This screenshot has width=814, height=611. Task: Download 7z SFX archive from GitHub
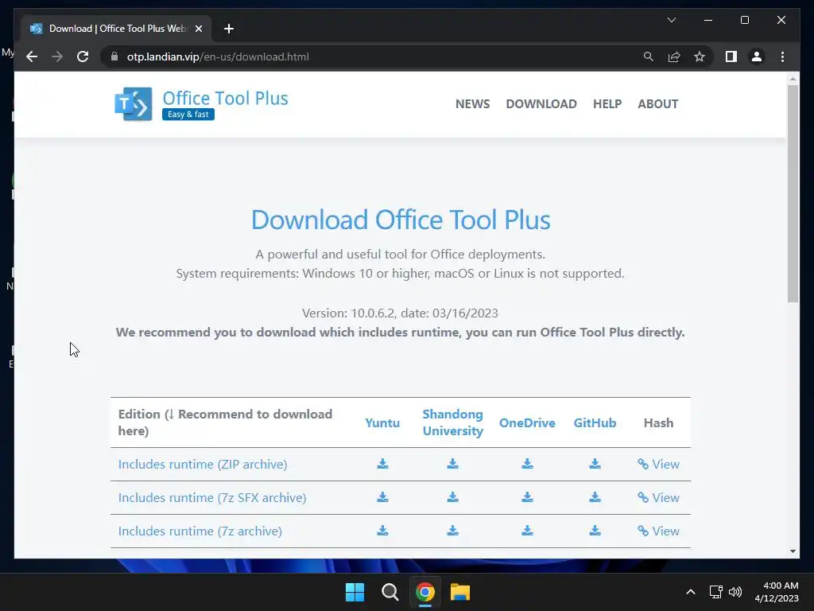coord(595,497)
